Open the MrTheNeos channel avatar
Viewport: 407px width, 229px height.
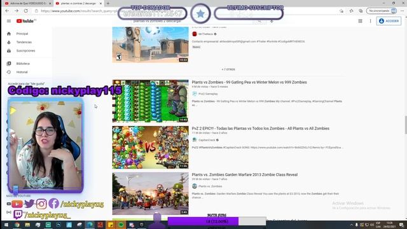pos(195,34)
